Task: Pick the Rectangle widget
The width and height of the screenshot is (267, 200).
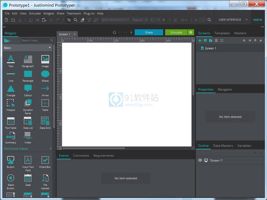Action: pos(28,74)
